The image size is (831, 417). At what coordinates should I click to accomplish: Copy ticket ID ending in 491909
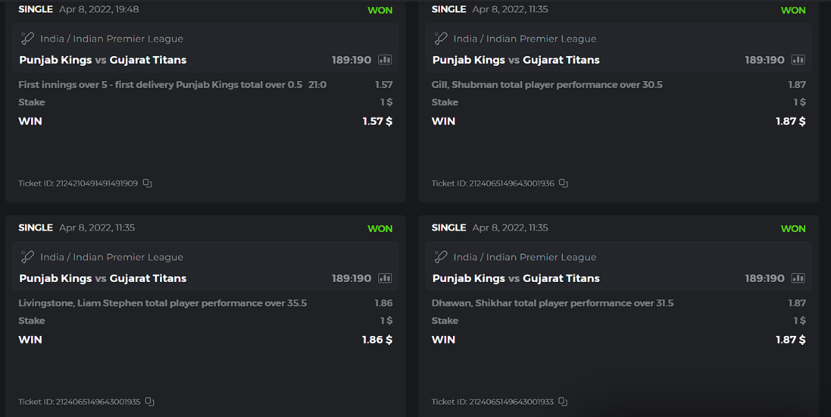pyautogui.click(x=148, y=184)
